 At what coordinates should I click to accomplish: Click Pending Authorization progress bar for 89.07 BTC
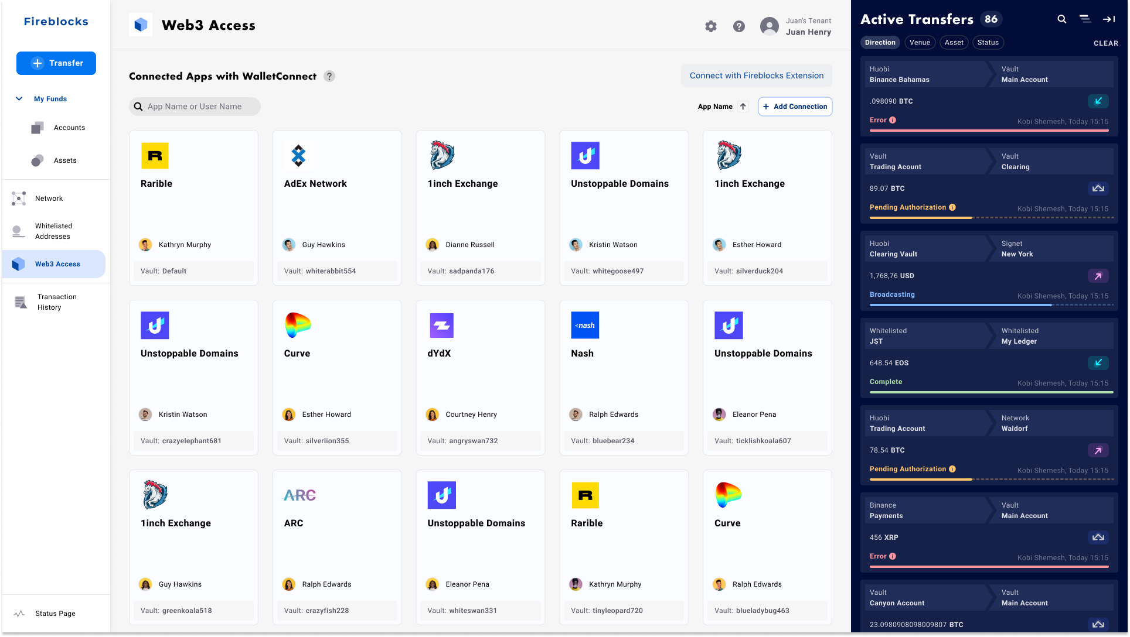tap(991, 218)
